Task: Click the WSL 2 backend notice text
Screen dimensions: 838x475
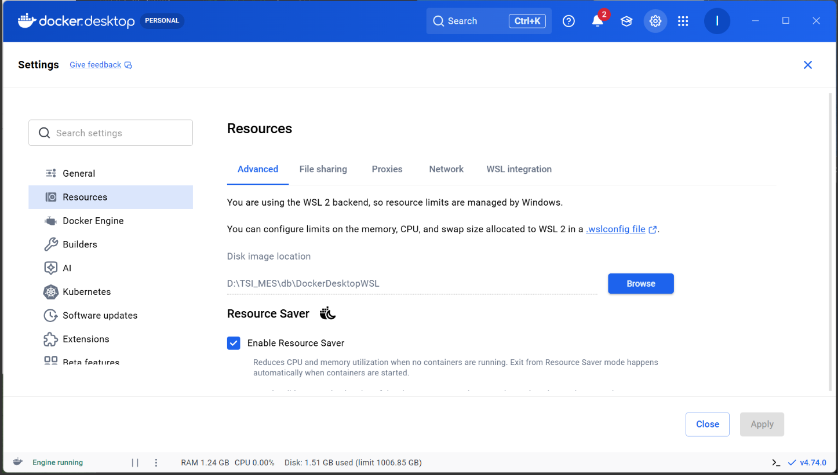Action: pyautogui.click(x=395, y=203)
